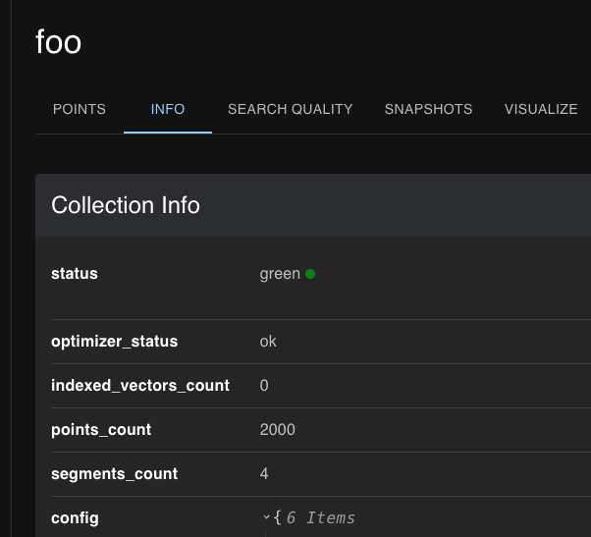Click the 'green' status value text
Screen dimensions: 591x537
(x=280, y=274)
